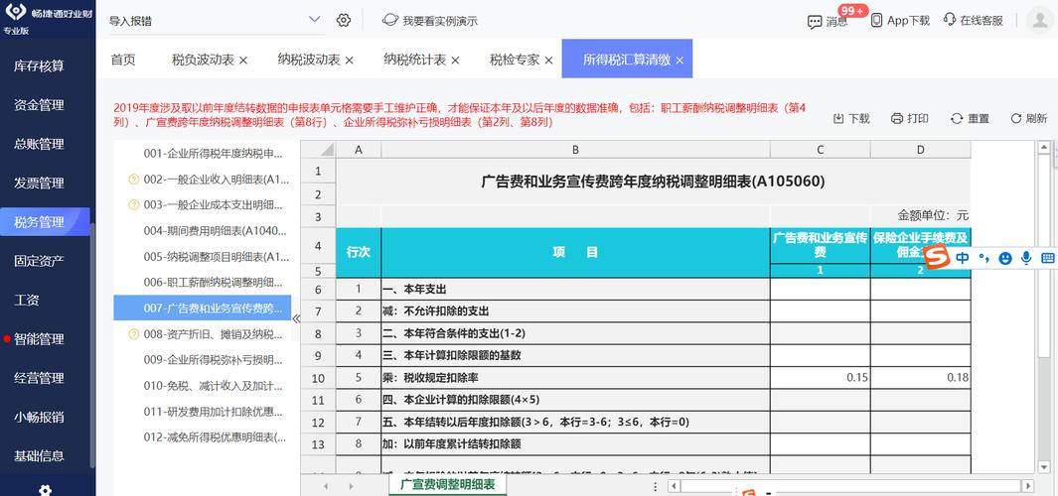The height and width of the screenshot is (496, 1058).
Task: Switch to the 税负波动表 tab
Action: [203, 60]
